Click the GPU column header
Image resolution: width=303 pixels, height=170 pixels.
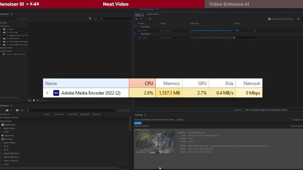196,84
